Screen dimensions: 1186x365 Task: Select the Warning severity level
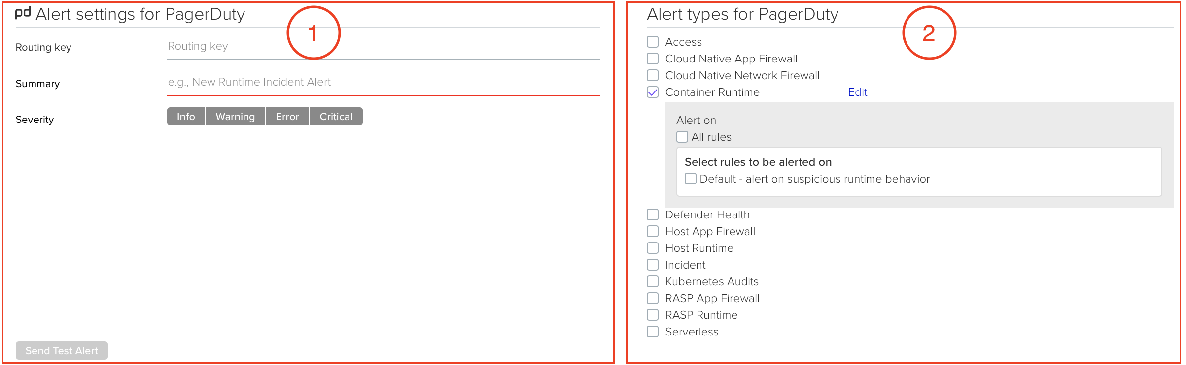click(235, 117)
